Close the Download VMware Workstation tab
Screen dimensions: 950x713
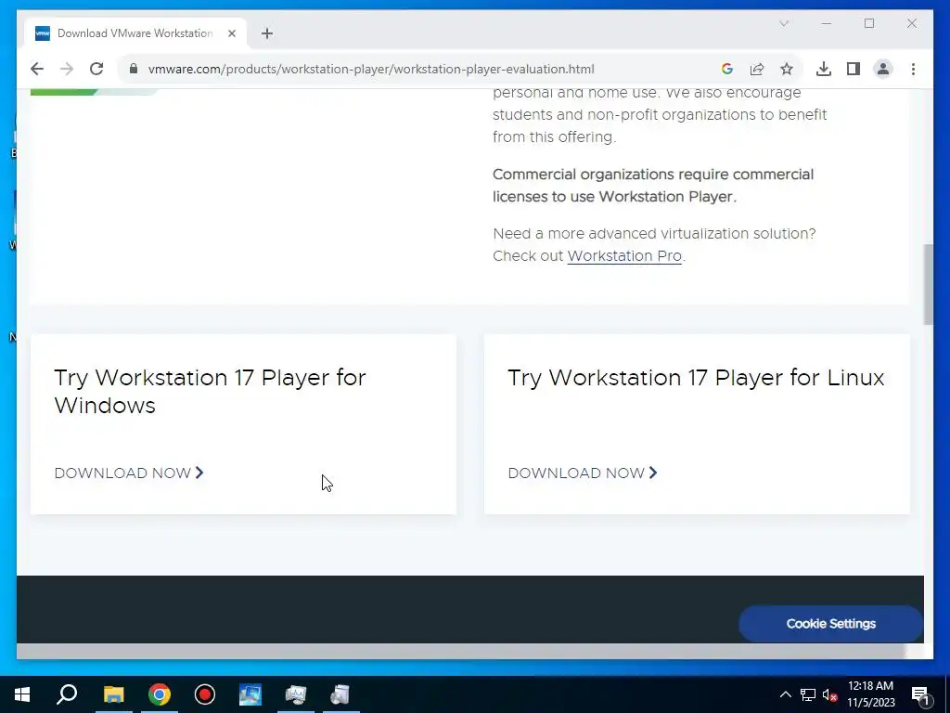231,33
